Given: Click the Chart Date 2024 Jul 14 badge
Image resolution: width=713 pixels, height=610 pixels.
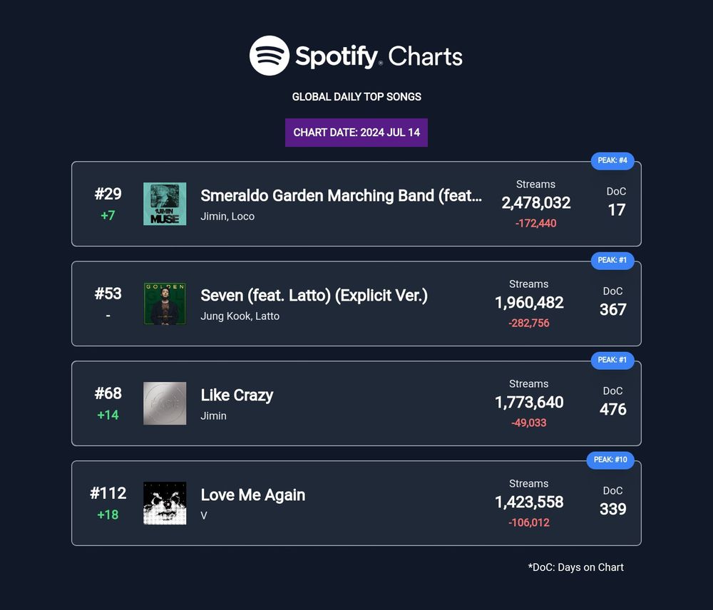Looking at the screenshot, I should 356,133.
